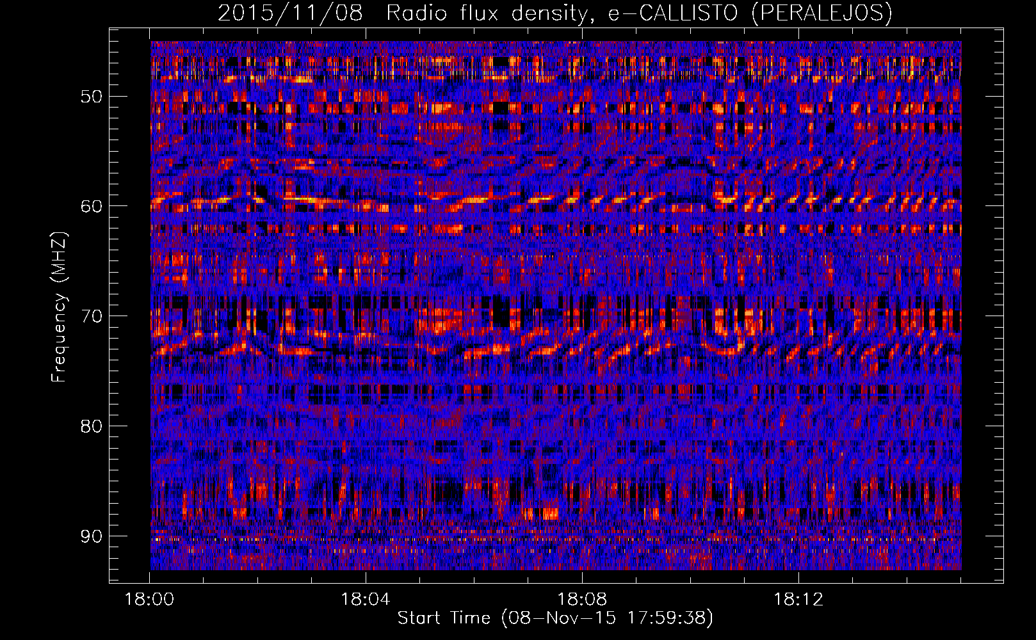Click the plot title with date 2015/11/08

pos(554,13)
